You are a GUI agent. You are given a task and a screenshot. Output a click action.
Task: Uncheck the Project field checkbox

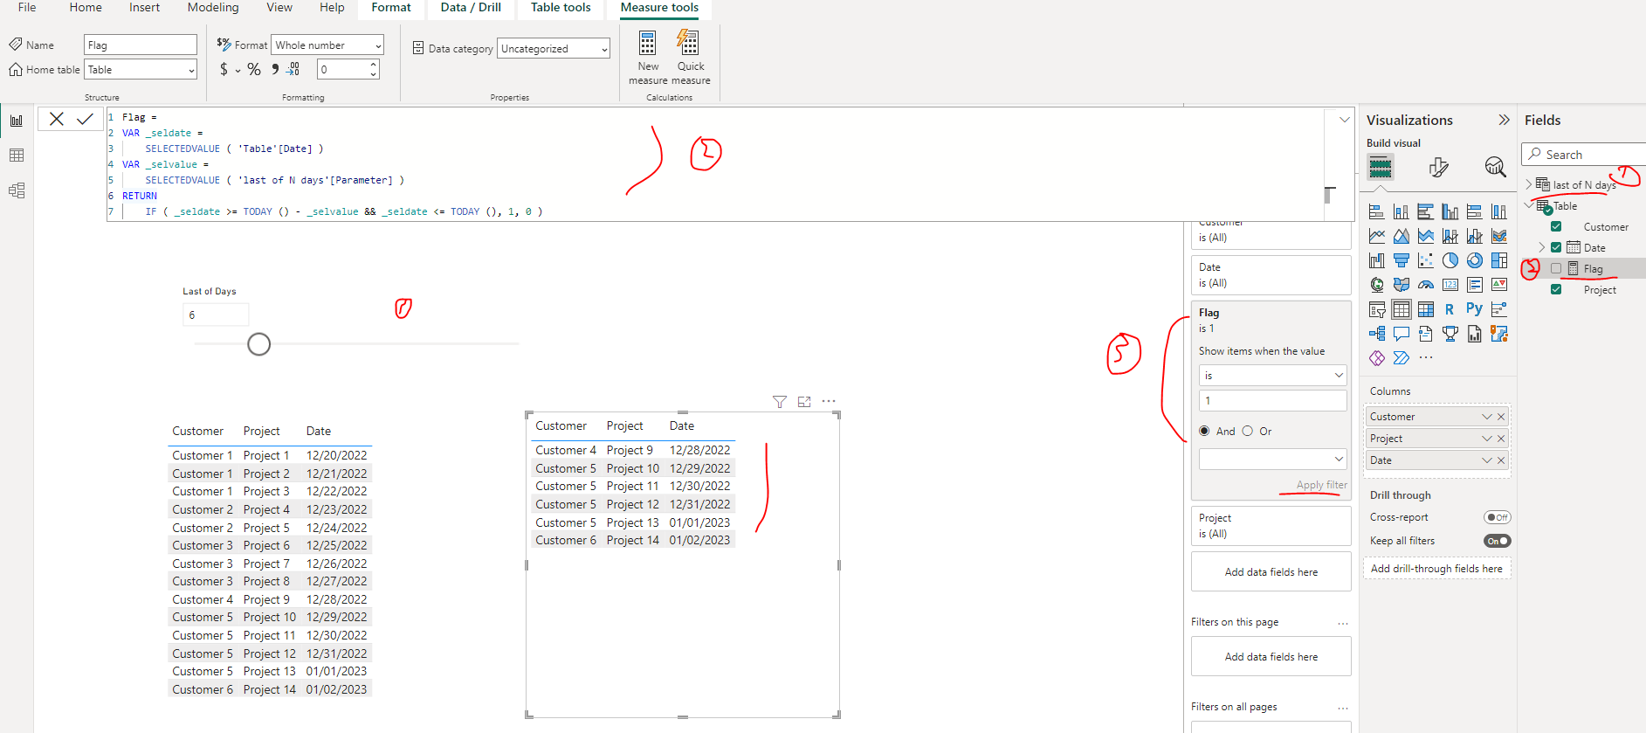[1556, 290]
